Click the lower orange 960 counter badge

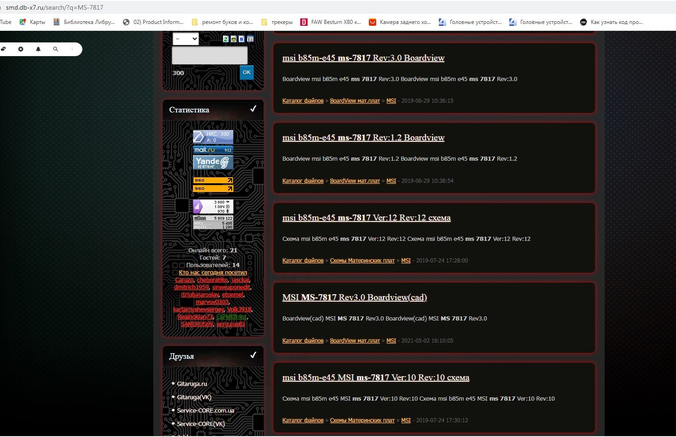(213, 188)
